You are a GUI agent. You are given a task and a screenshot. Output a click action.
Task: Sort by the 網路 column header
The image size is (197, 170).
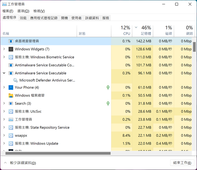184,31
